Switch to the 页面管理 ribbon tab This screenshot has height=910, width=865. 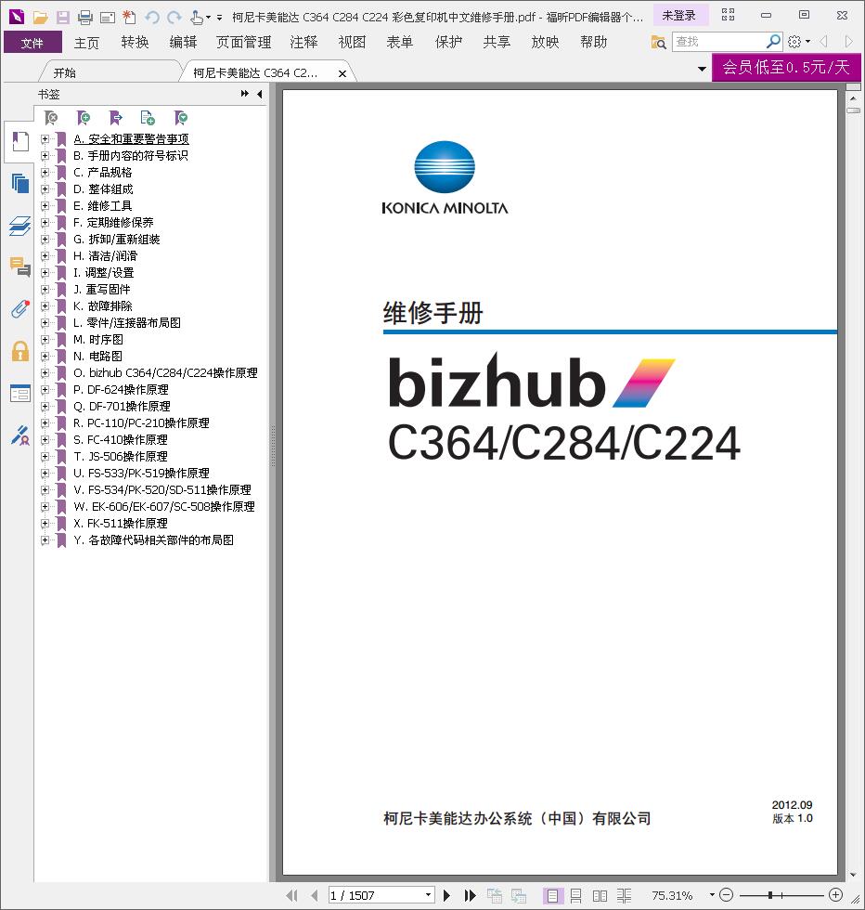click(x=244, y=43)
